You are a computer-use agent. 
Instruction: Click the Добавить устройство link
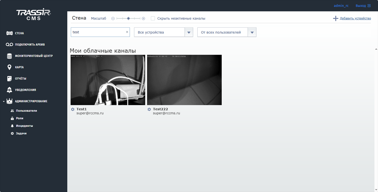(355, 19)
